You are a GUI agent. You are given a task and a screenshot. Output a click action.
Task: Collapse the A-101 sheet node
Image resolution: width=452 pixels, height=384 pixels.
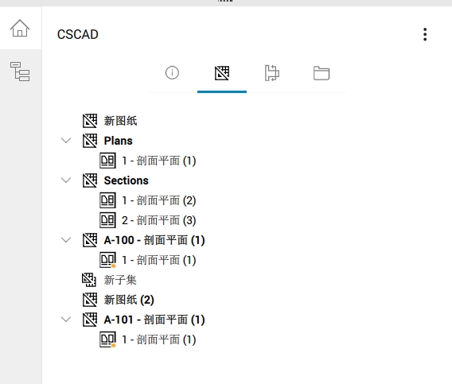click(x=66, y=320)
